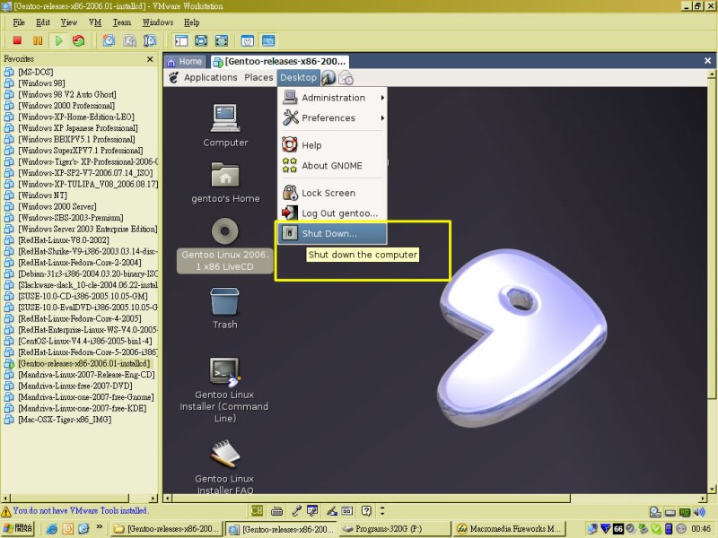Click the red Power Off toolbar button
This screenshot has height=538, width=718.
pyautogui.click(x=17, y=40)
